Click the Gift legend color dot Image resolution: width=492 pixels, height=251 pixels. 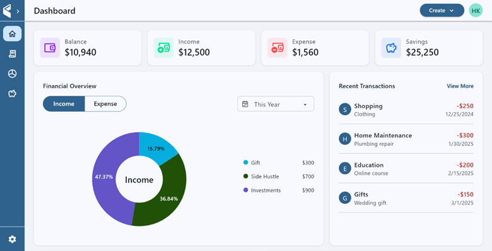(246, 162)
